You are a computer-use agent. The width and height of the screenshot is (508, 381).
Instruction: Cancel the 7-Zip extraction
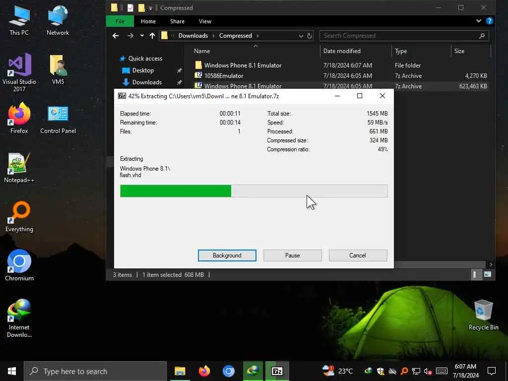point(358,255)
